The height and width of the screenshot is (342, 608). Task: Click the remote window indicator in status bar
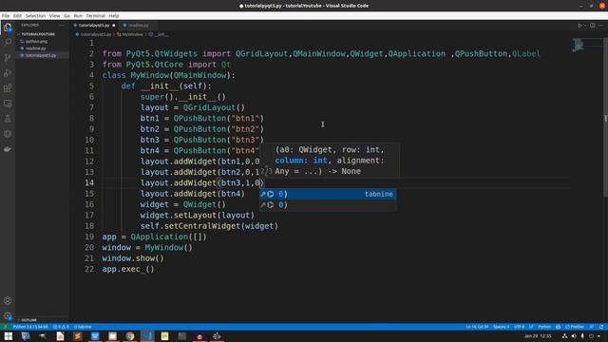(5, 327)
